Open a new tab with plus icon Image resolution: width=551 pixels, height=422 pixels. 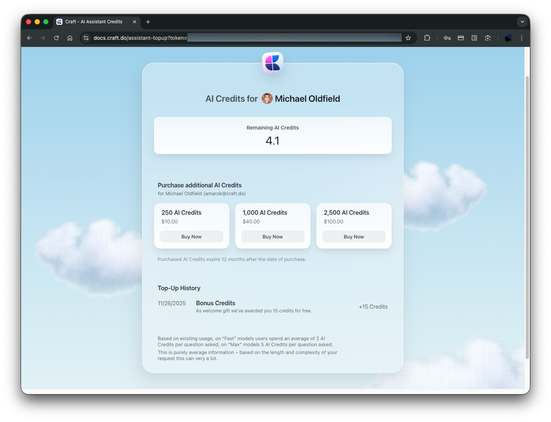tap(148, 22)
